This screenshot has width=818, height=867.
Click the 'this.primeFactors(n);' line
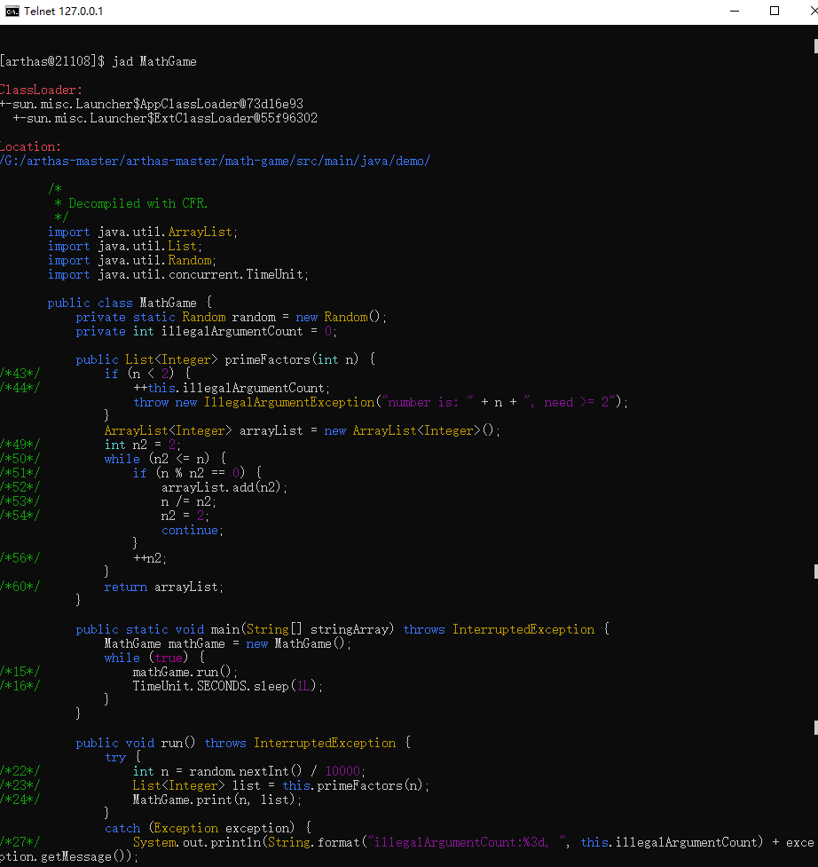click(x=281, y=785)
